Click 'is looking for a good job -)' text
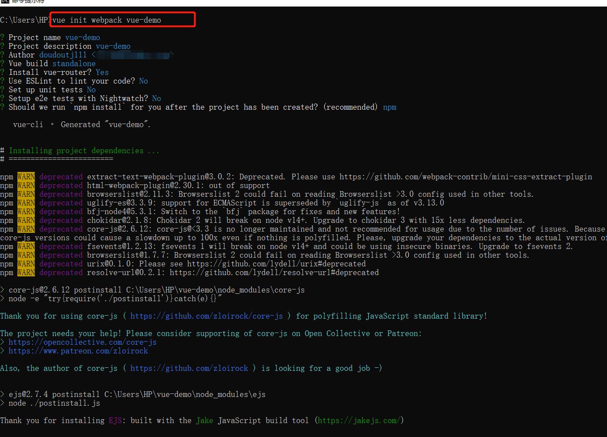Viewport: 607px width, 437px height. click(322, 368)
